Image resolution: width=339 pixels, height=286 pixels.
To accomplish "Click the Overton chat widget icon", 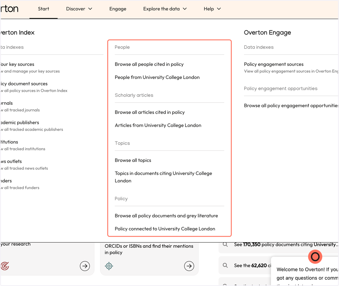I will [315, 257].
